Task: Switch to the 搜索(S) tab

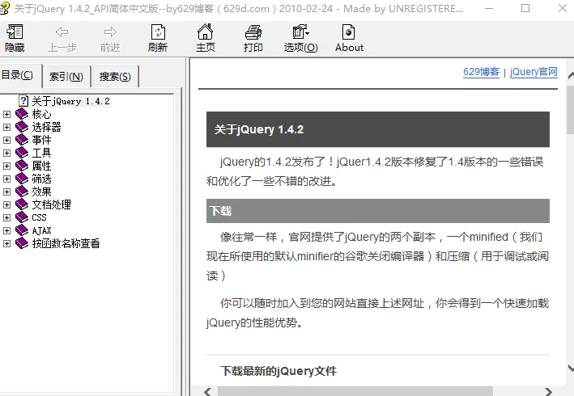Action: pyautogui.click(x=115, y=77)
